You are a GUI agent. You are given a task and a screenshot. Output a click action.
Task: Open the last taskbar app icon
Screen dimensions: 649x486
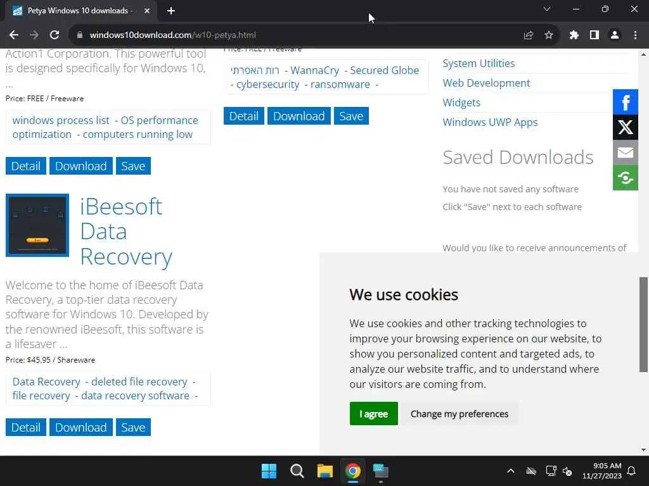pos(381,471)
